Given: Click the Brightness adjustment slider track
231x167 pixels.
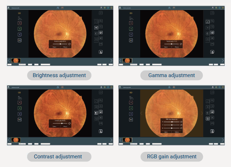Looking at the screenshot, I should coord(60,44).
